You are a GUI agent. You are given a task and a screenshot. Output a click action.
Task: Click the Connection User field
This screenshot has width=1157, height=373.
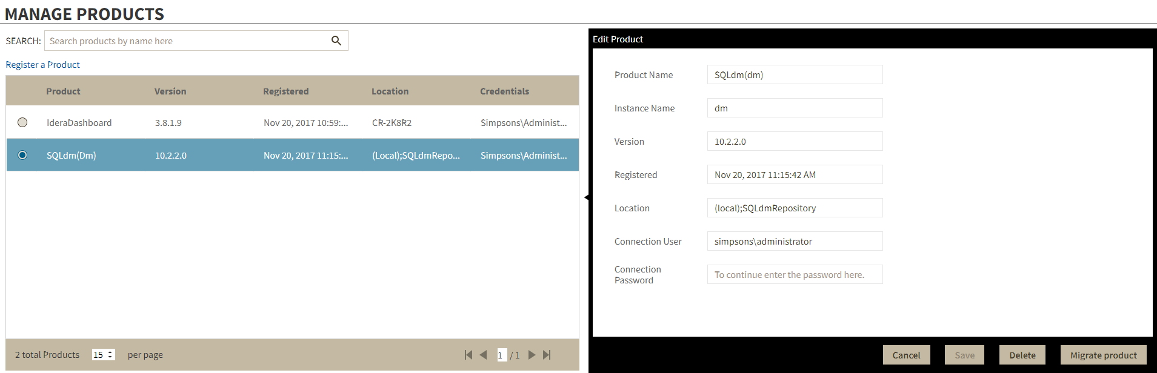click(795, 242)
